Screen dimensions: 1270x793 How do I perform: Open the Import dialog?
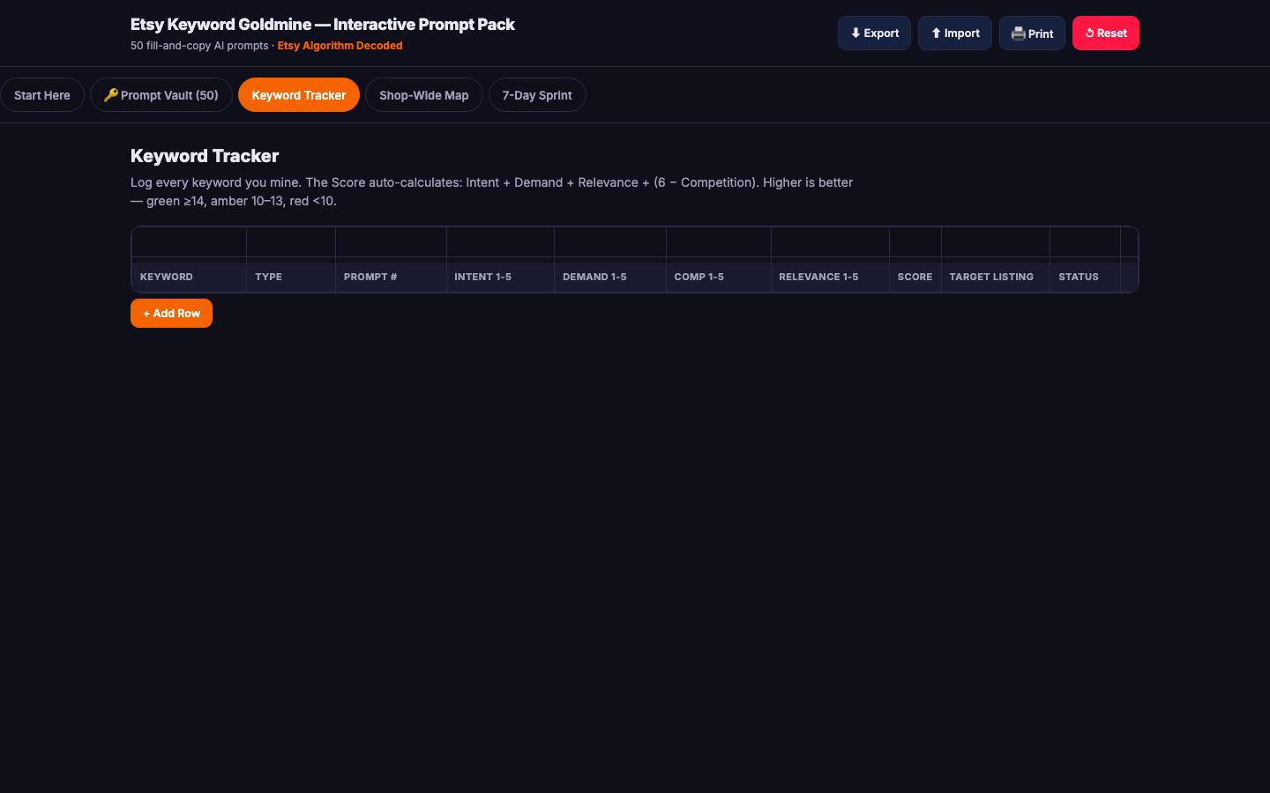click(x=955, y=33)
